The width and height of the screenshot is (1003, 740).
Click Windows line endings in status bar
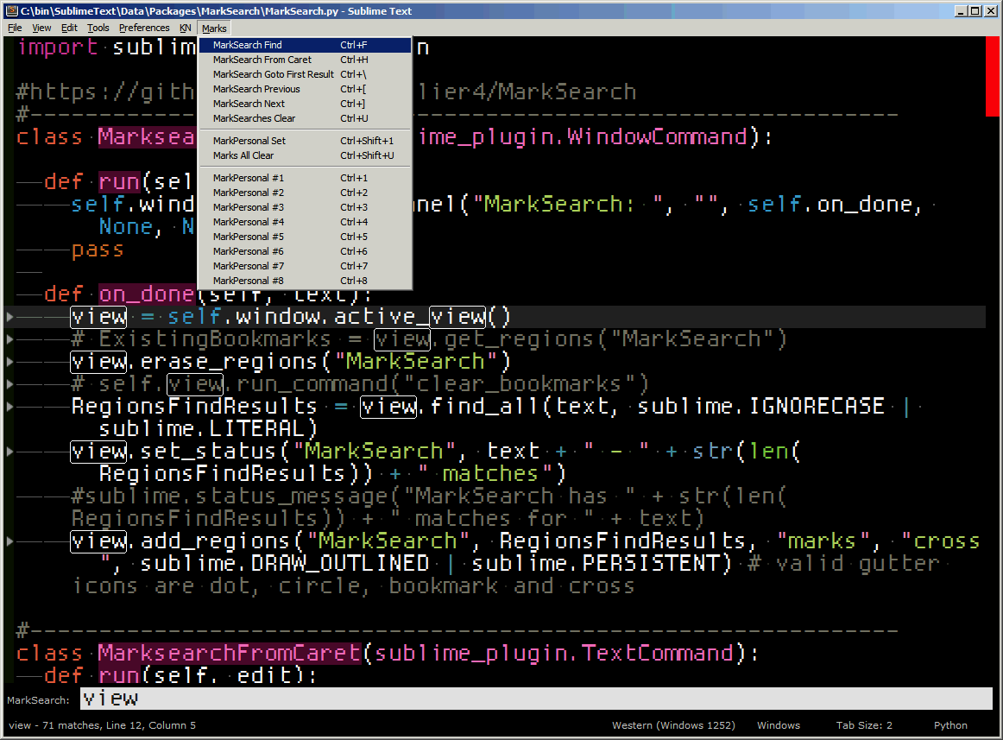coord(779,725)
